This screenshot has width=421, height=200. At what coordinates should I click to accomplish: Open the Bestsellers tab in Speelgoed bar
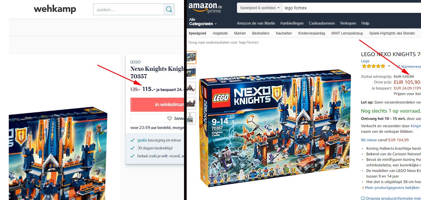tap(261, 33)
